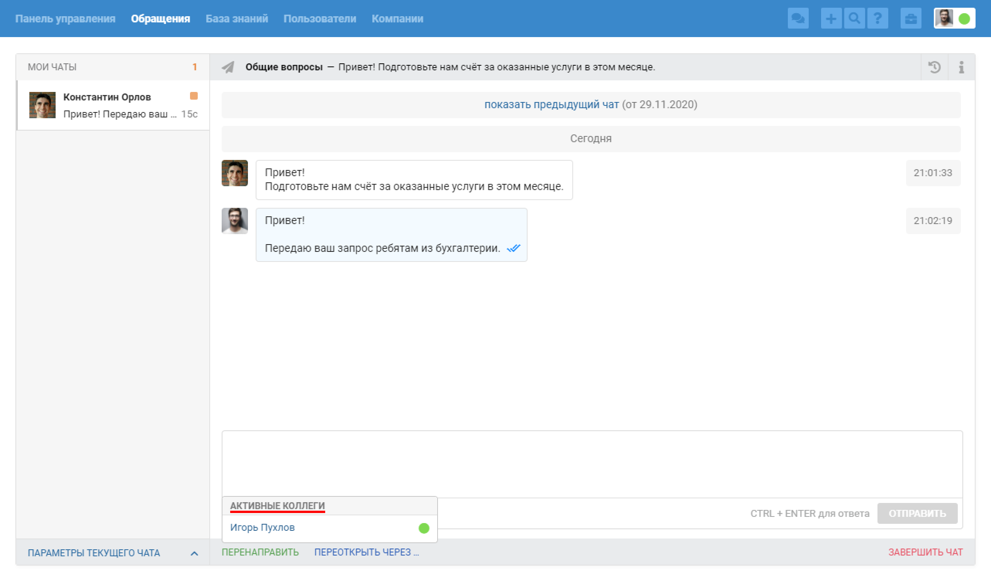Click customer message about счёт
Image resolution: width=991 pixels, height=581 pixels.
(414, 180)
